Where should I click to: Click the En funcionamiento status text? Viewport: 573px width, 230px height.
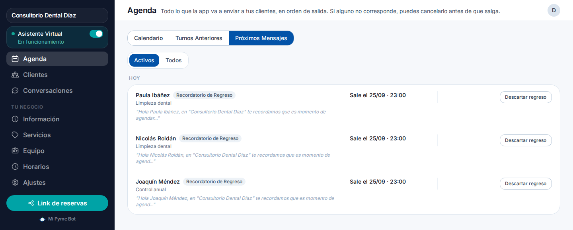click(x=41, y=42)
